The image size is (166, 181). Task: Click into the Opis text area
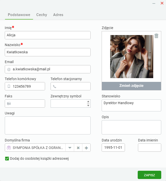[x=131, y=127]
